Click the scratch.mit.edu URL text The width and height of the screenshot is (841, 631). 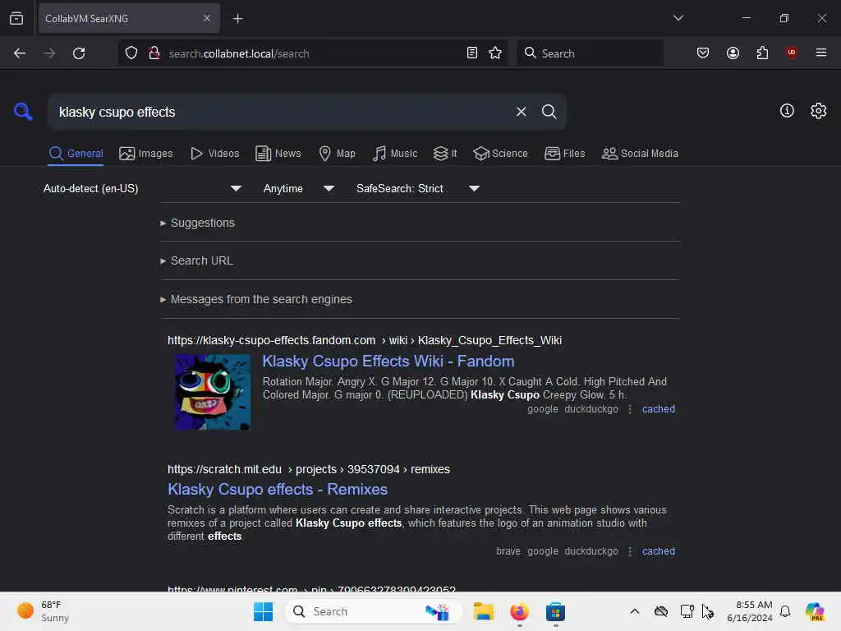(224, 469)
